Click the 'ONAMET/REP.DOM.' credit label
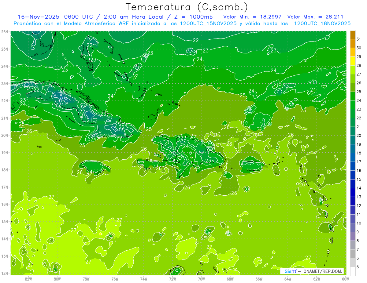This screenshot has height=283, width=367. tap(322, 271)
